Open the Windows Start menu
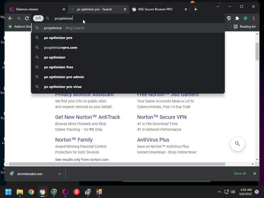The width and height of the screenshot is (264, 198). click(x=8, y=192)
